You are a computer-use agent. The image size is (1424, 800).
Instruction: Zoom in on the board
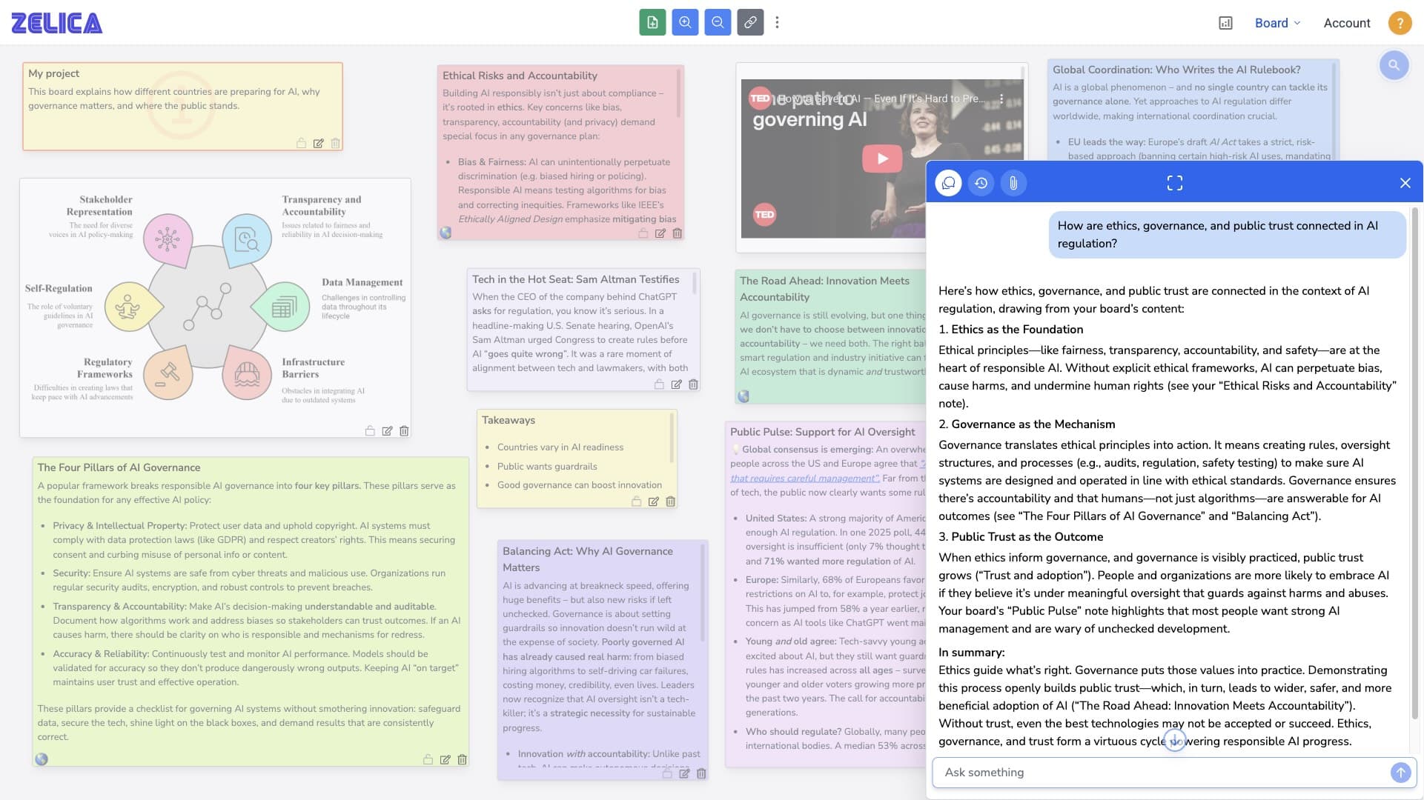(685, 22)
